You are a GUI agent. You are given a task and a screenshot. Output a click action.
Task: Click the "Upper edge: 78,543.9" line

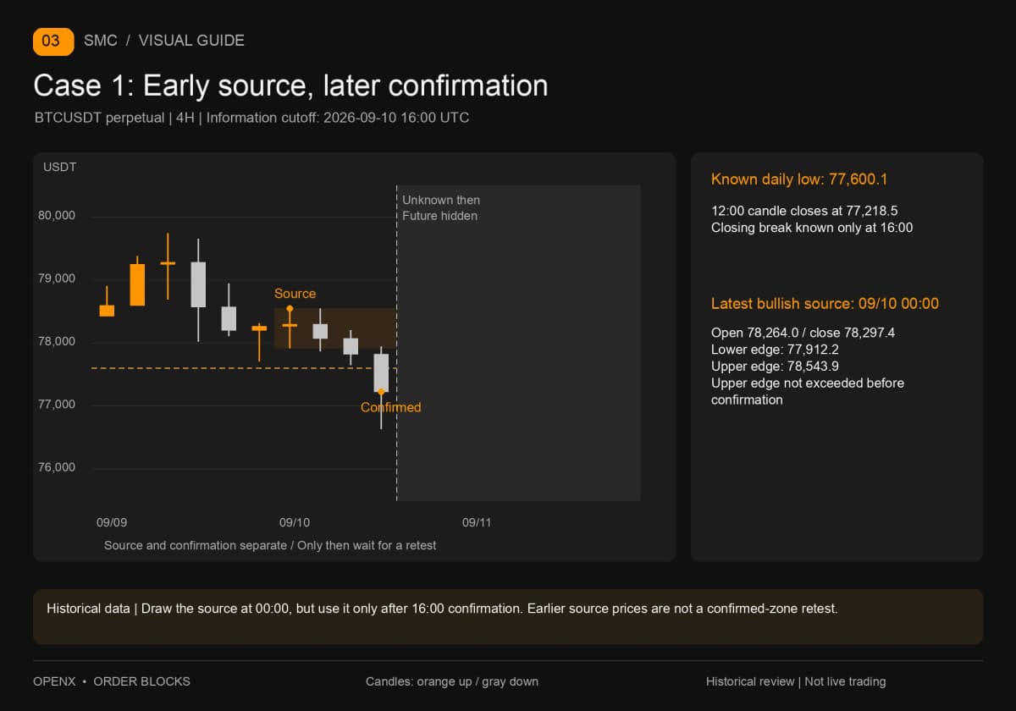[776, 367]
